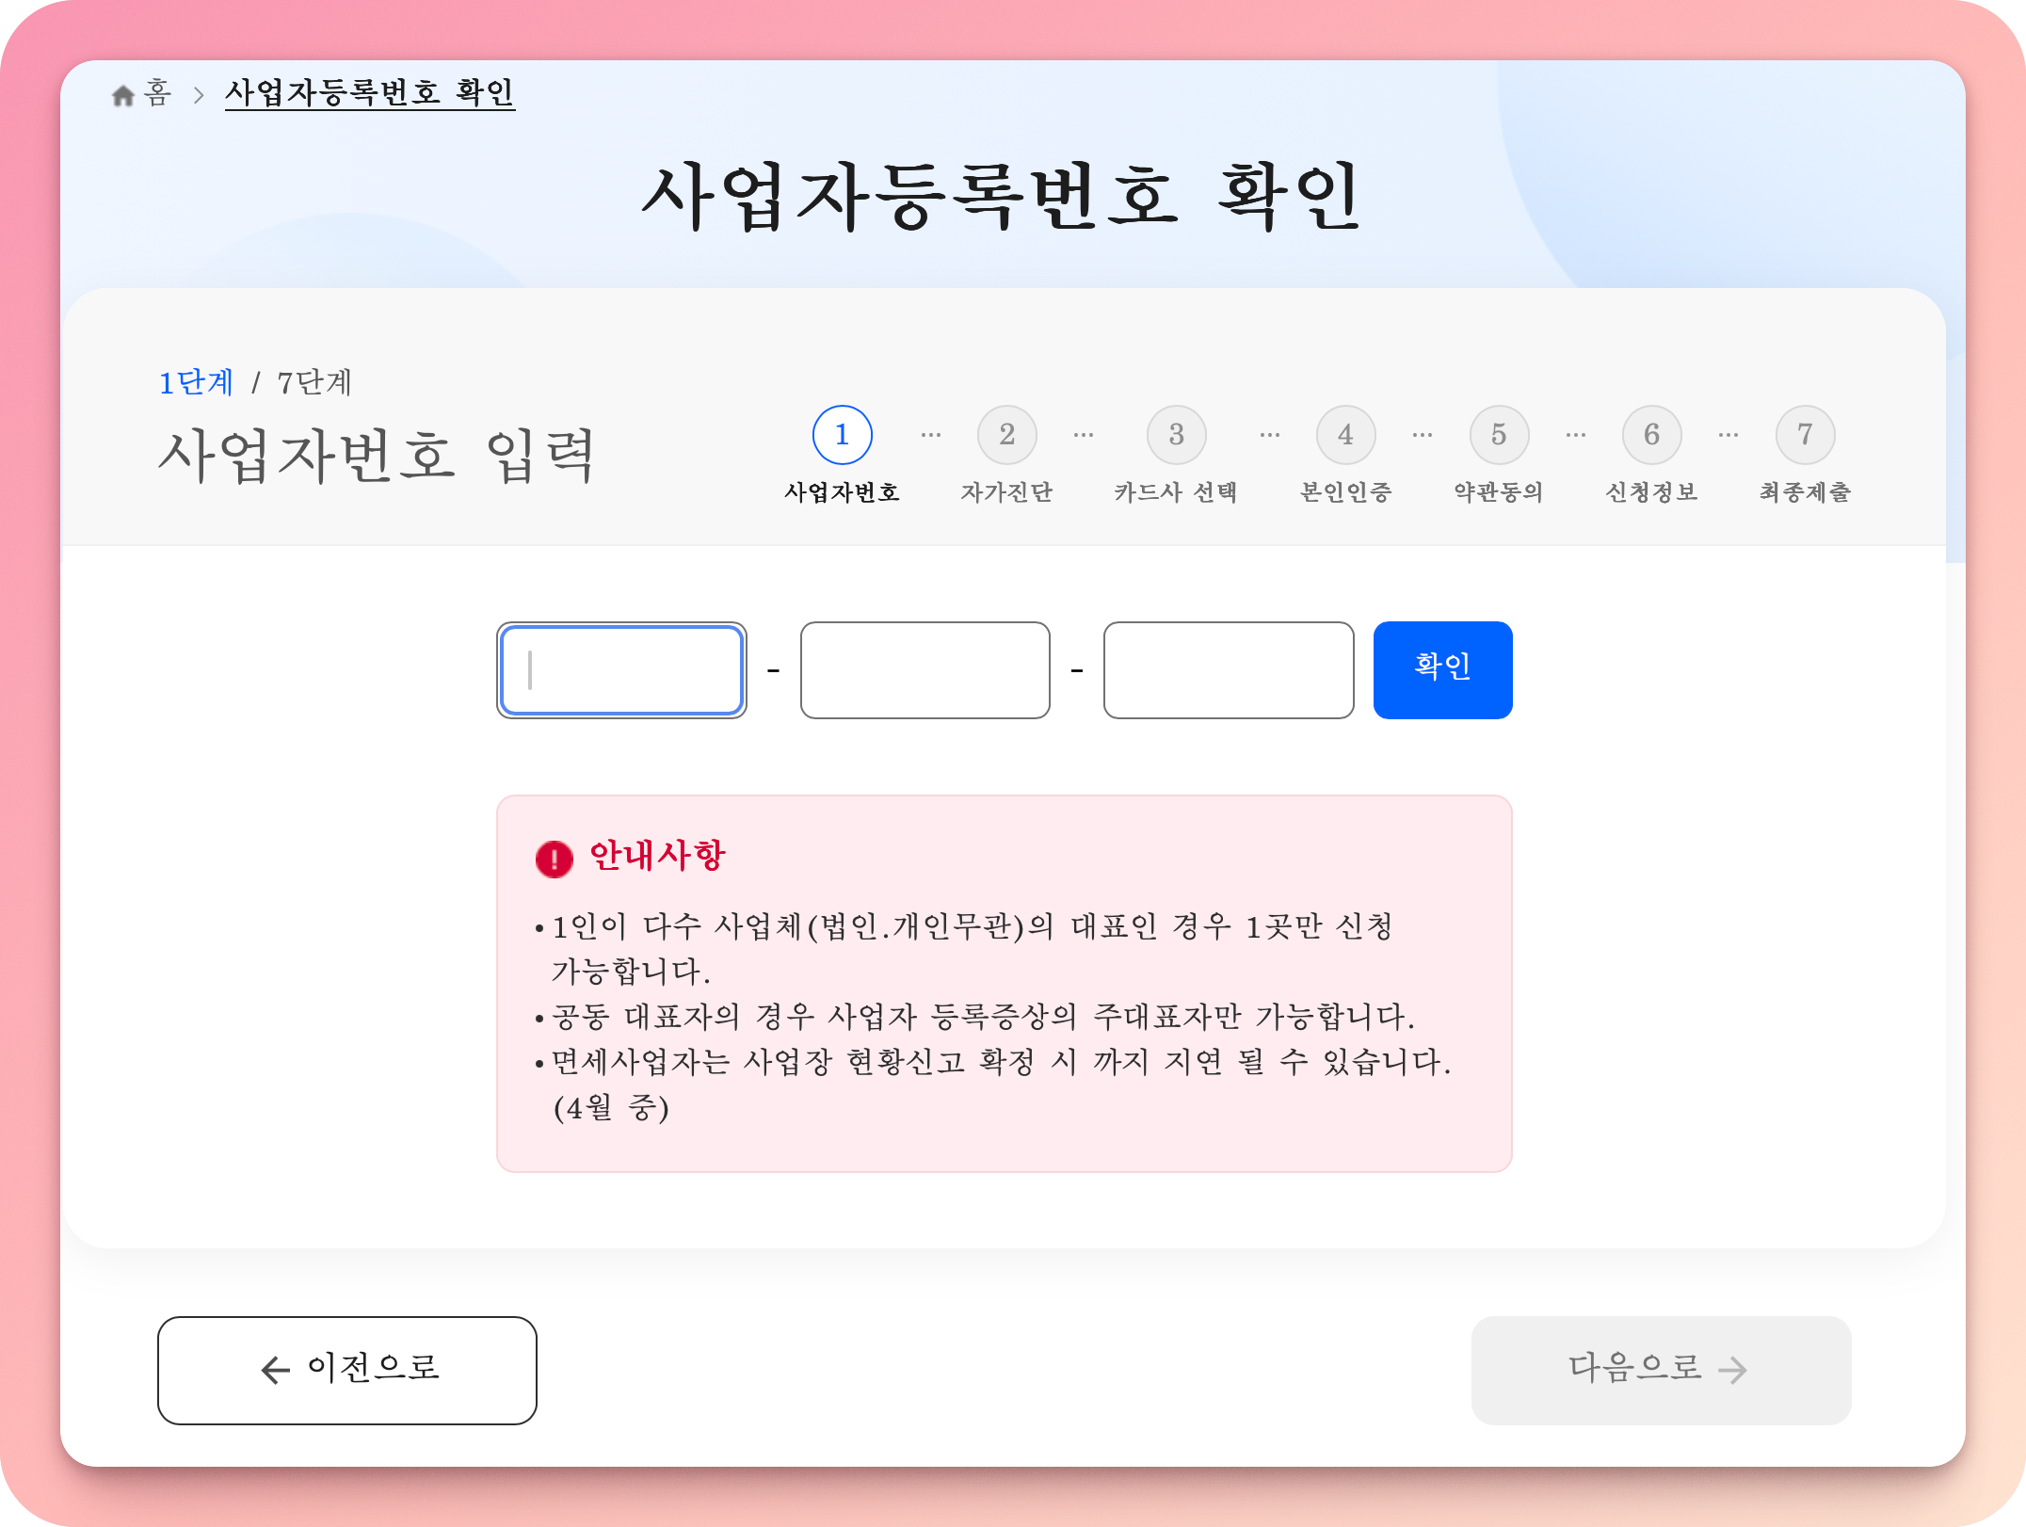This screenshot has width=2026, height=1527.
Task: Click step 6 circle 신청정보
Action: 1651,435
